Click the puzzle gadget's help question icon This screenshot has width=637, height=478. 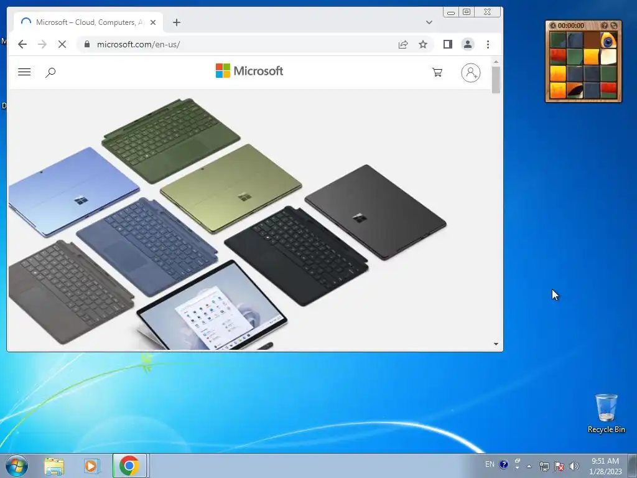point(605,26)
